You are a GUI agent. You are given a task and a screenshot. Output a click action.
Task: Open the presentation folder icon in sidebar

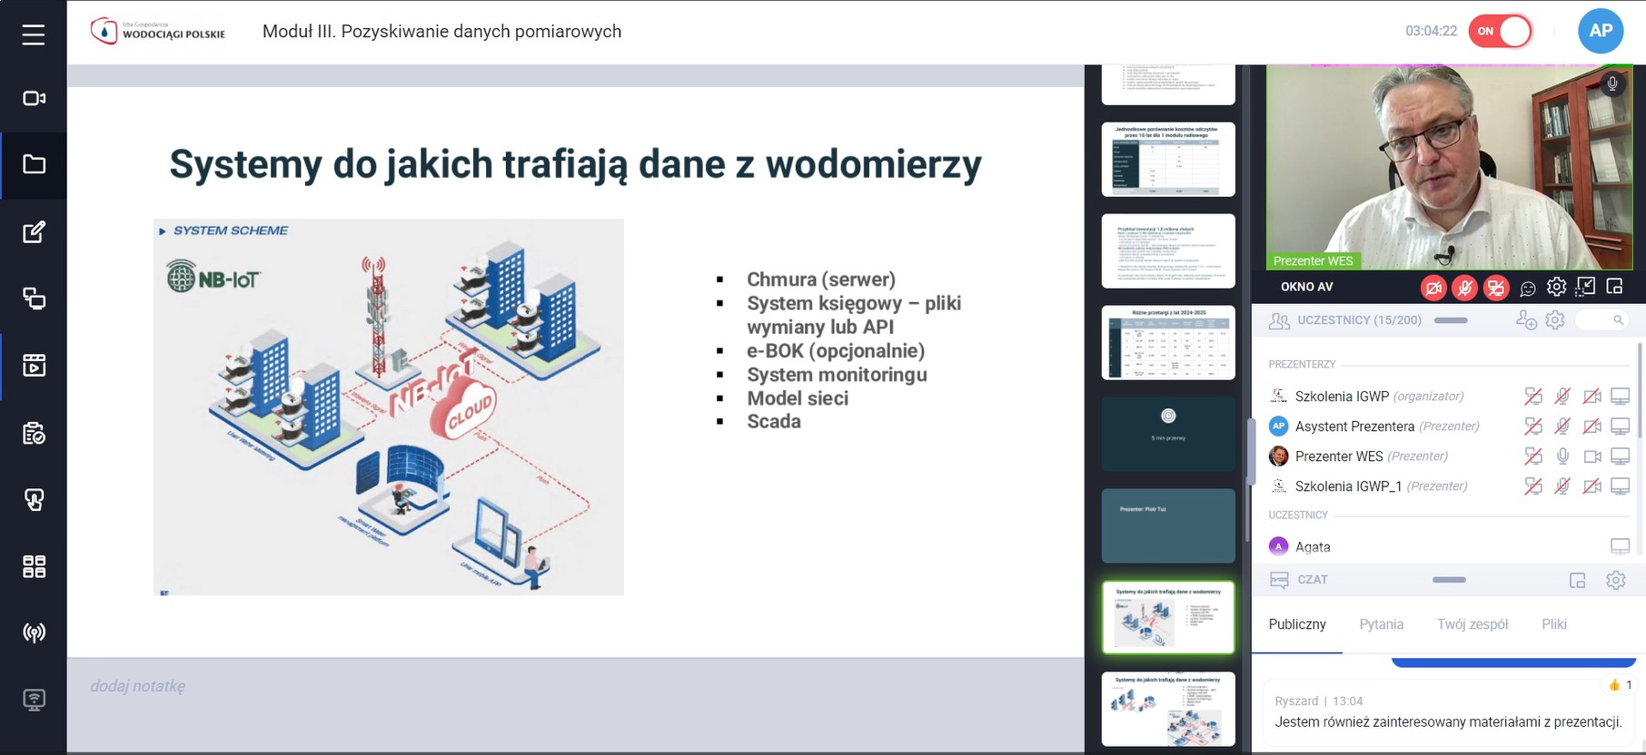tap(34, 165)
